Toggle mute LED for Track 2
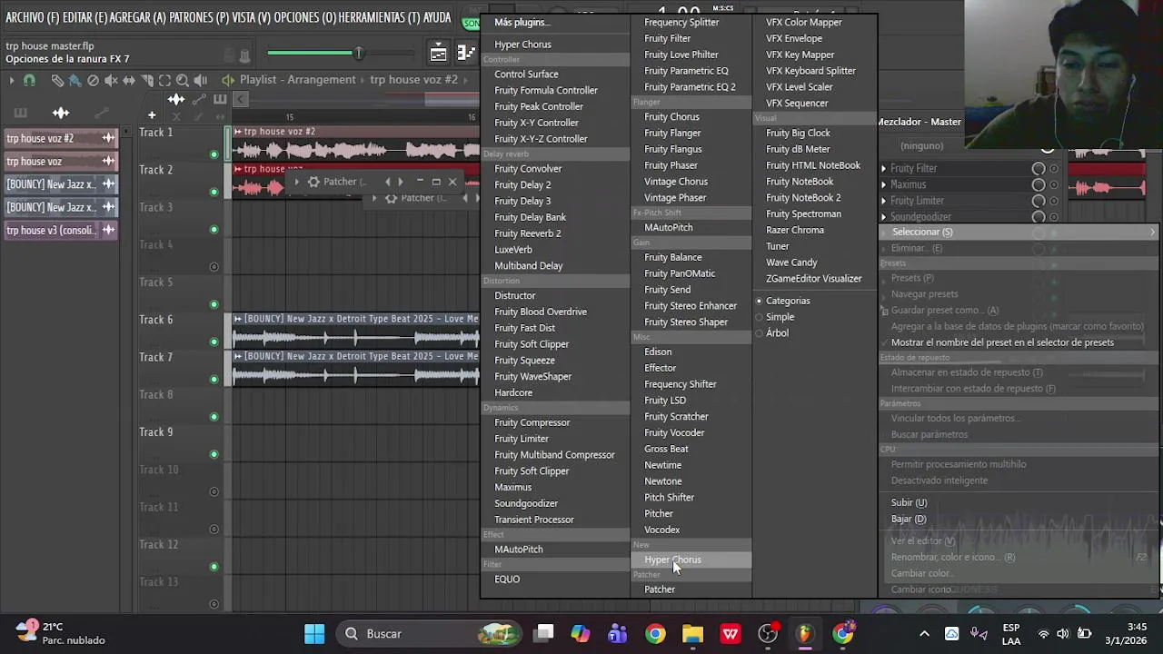The height and width of the screenshot is (654, 1163). click(x=214, y=192)
